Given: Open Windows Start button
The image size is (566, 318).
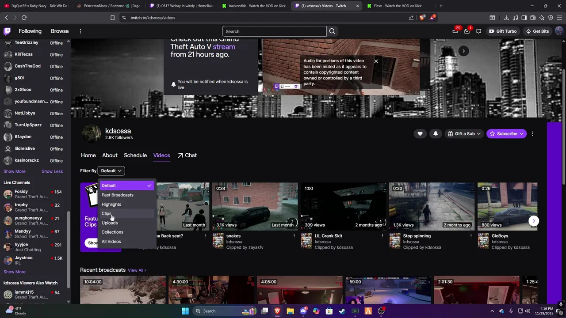Looking at the screenshot, I should click(x=185, y=311).
